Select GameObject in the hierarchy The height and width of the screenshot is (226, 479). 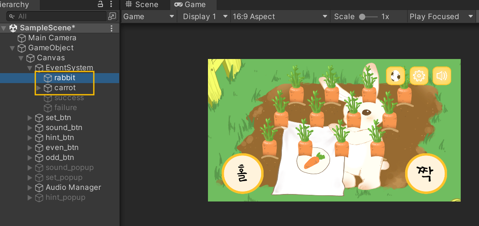point(51,48)
